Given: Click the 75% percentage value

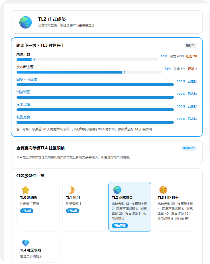Looking at the screenshot, I should coord(168,69).
